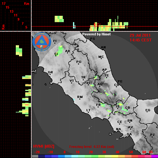Click the VT city label
Viewport: 158px width, 158px height.
(x=72, y=81)
